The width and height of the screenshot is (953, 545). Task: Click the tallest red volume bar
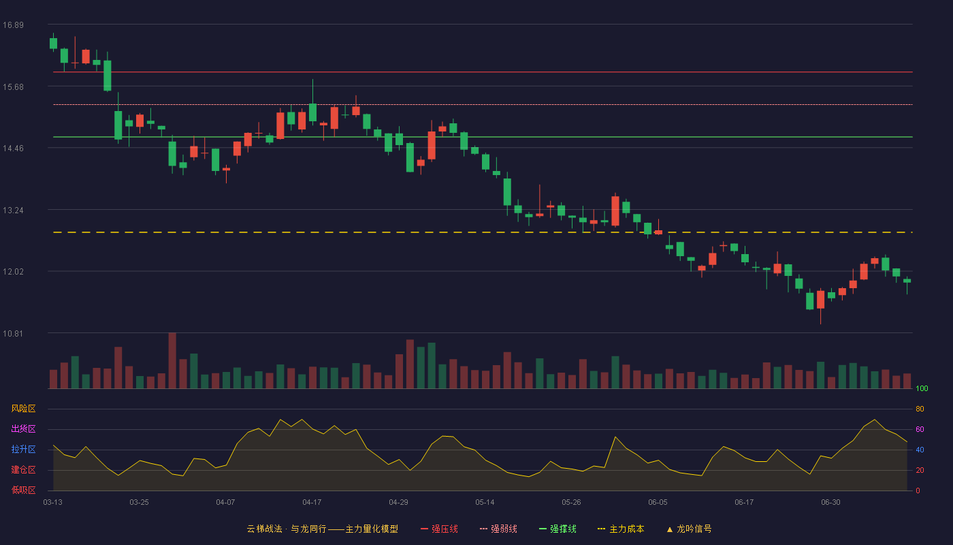click(x=172, y=360)
